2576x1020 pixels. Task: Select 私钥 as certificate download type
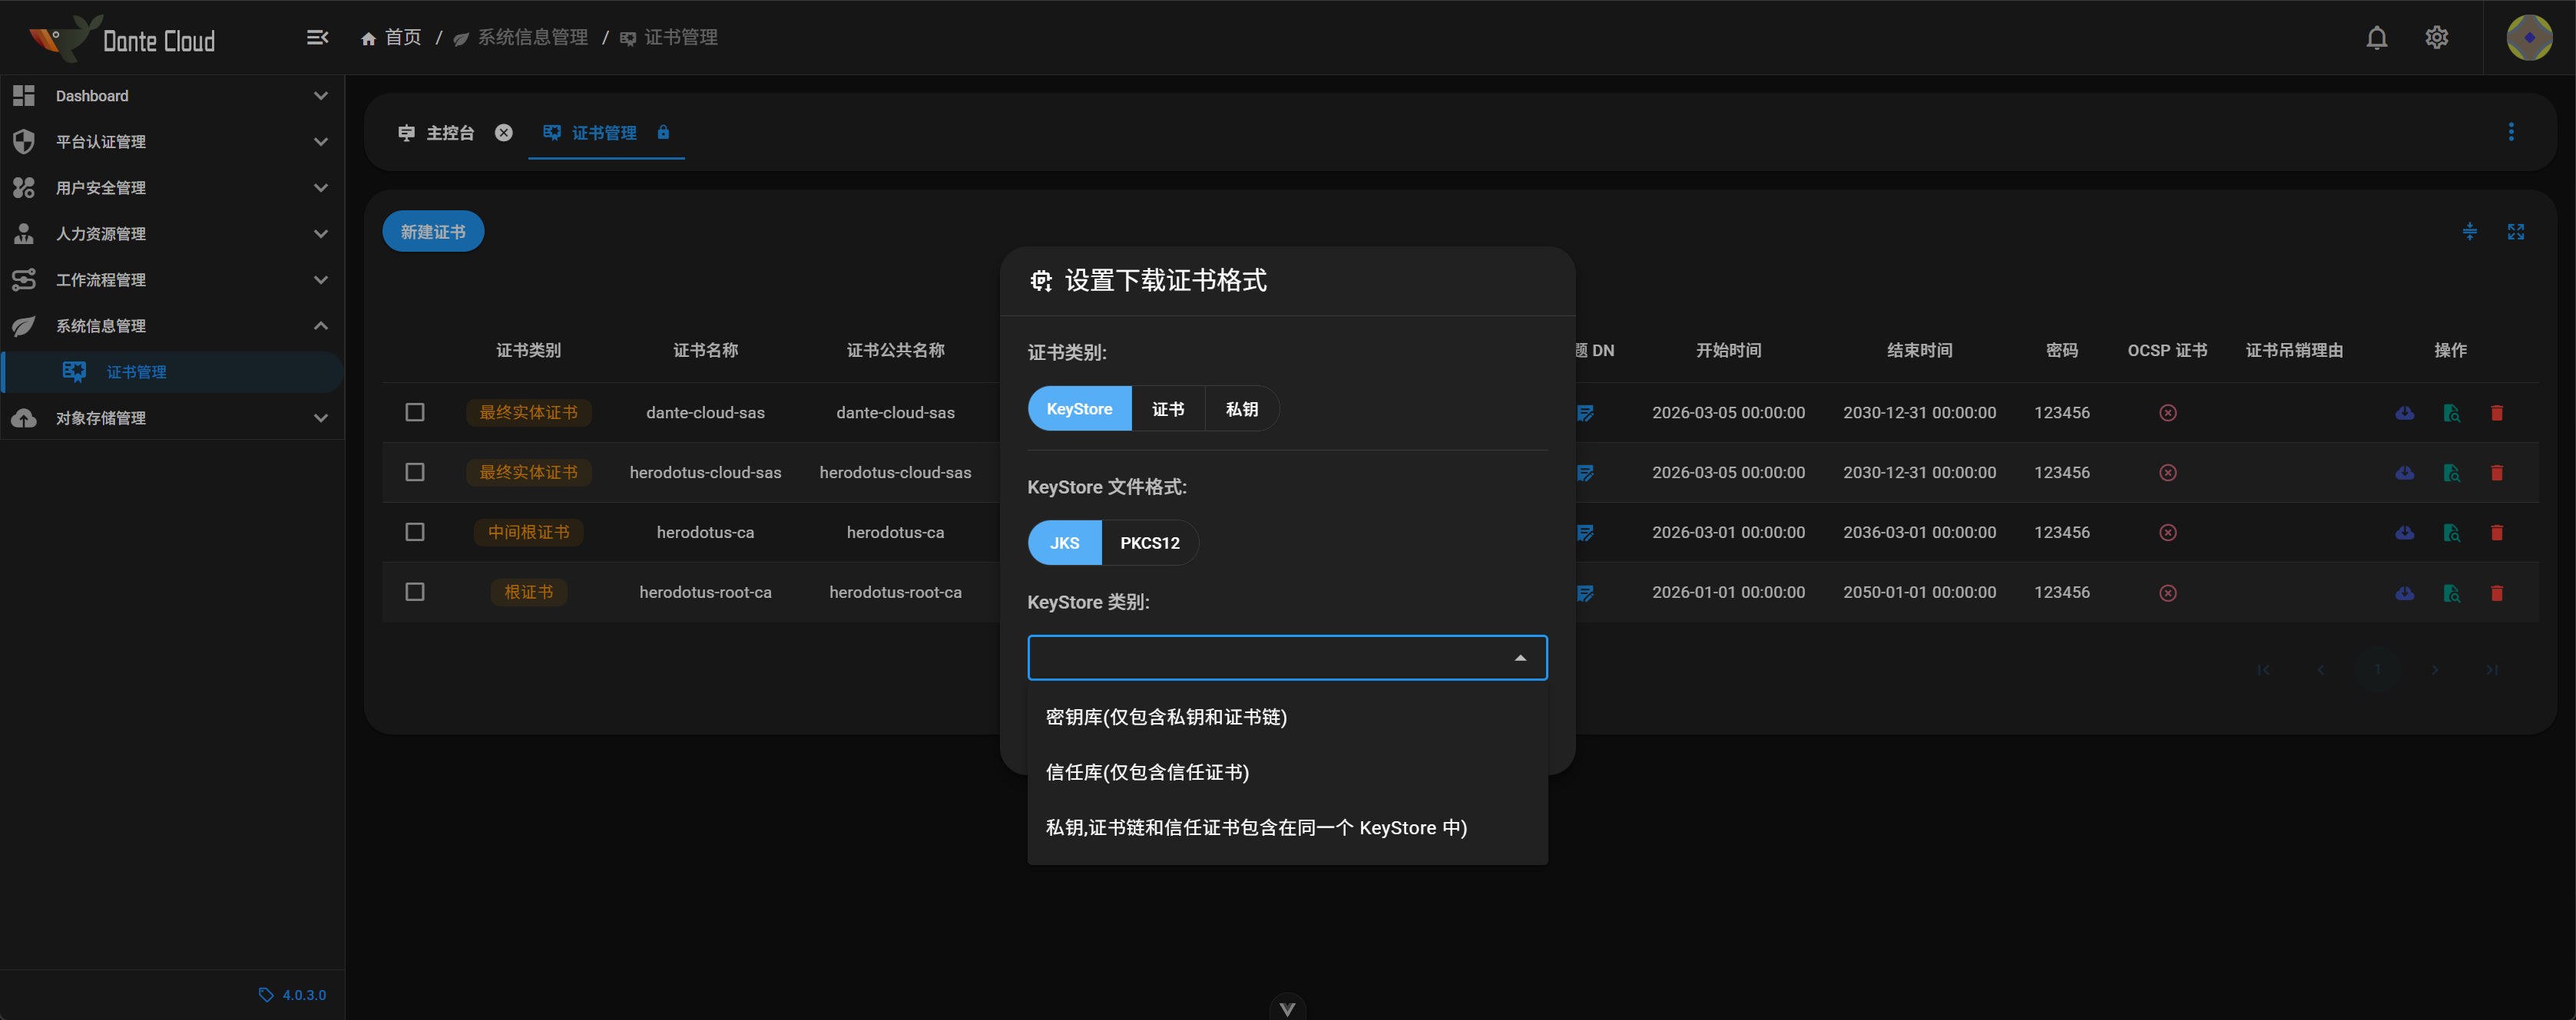[x=1242, y=408]
